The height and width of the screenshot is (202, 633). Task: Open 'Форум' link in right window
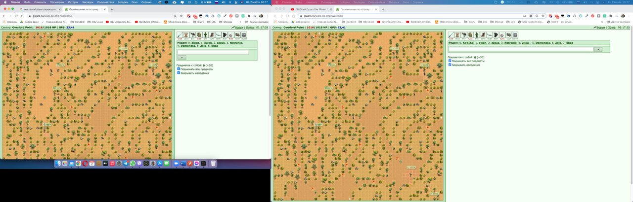[x=601, y=28]
